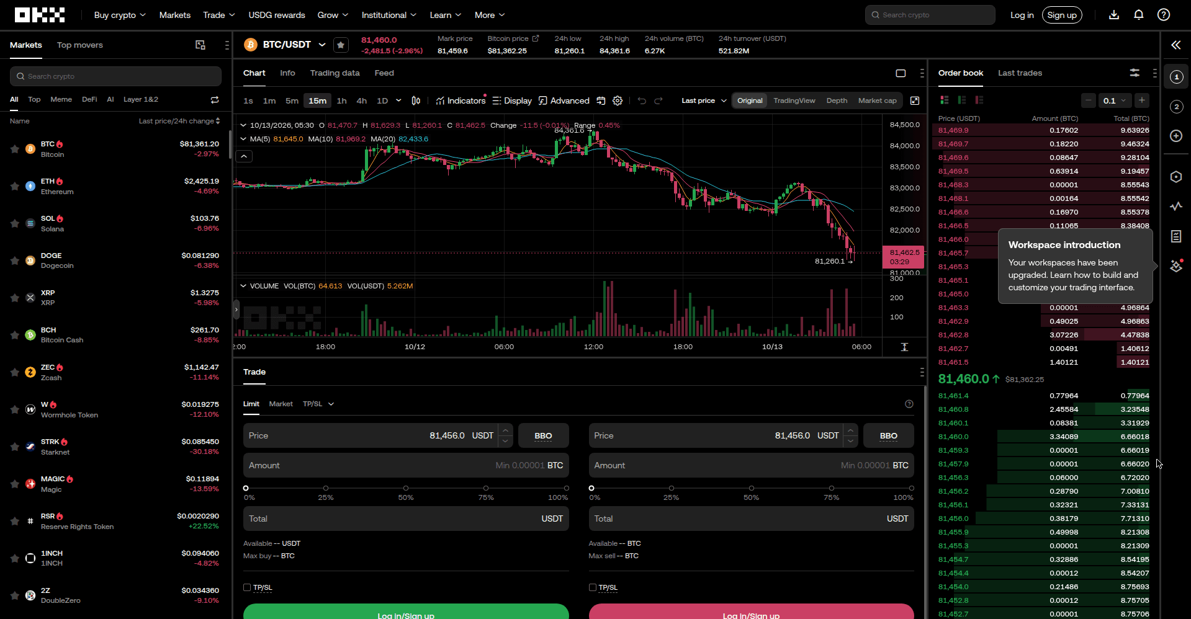Open the downloads icon in the header
1191x619 pixels.
click(1114, 15)
